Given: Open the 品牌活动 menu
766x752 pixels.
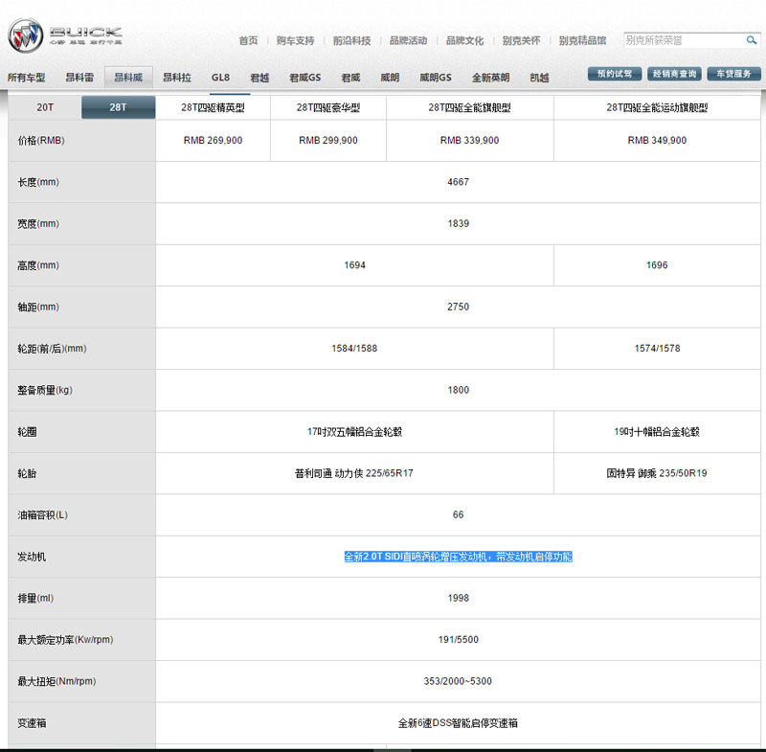Looking at the screenshot, I should (x=409, y=40).
